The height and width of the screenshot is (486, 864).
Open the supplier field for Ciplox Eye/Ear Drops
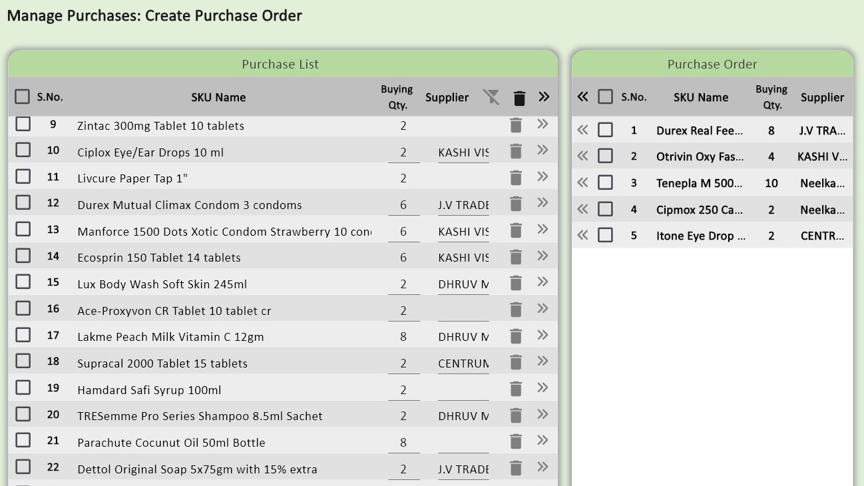463,152
